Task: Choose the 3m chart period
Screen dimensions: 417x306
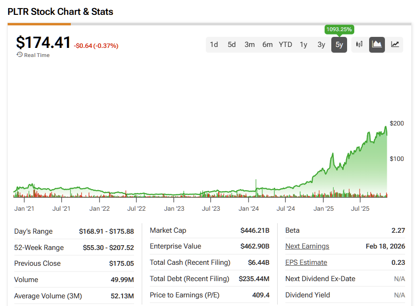Action: tap(249, 45)
